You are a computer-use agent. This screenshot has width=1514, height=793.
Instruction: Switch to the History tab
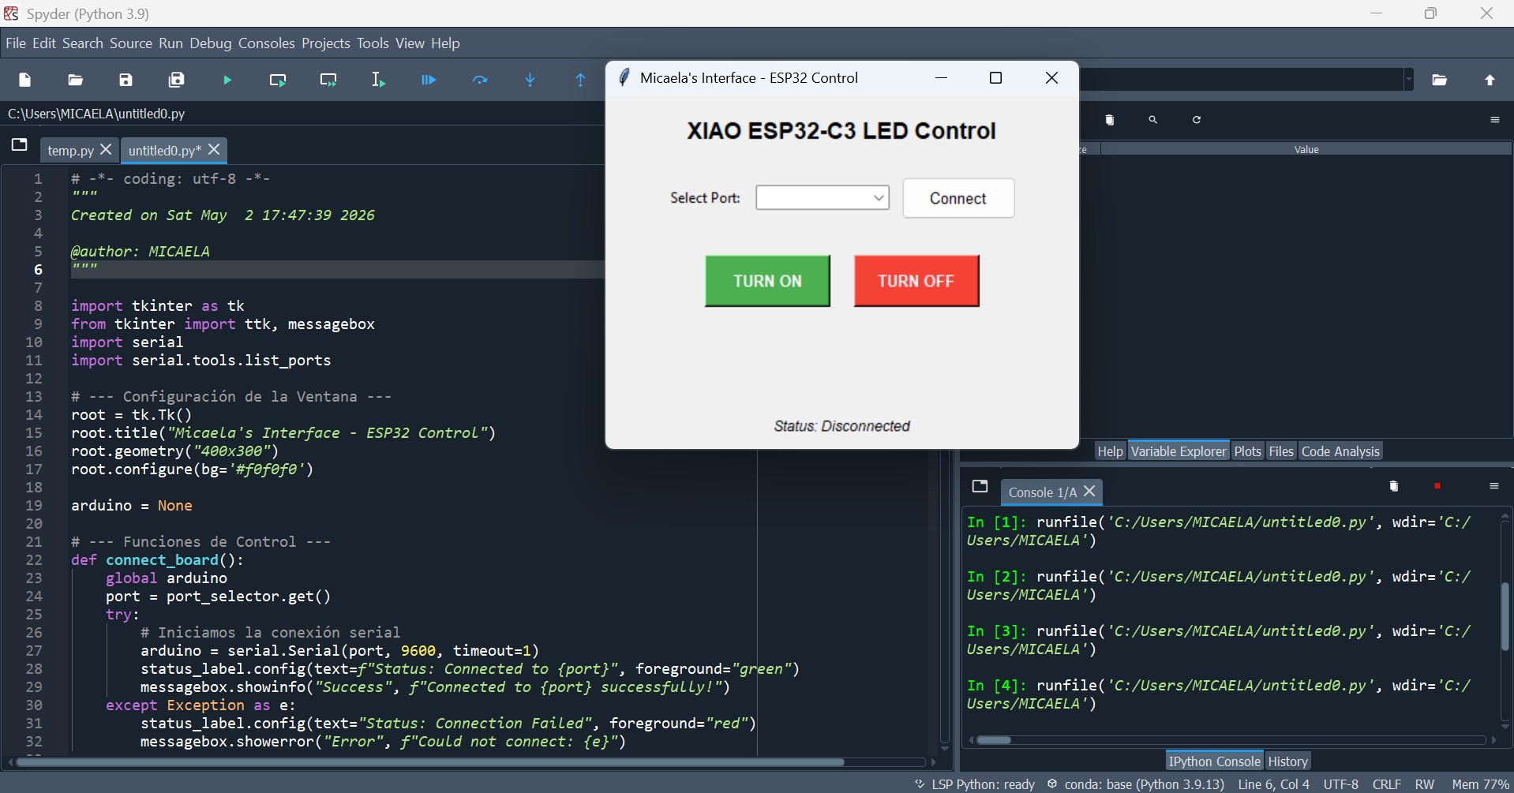coord(1289,761)
